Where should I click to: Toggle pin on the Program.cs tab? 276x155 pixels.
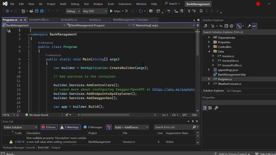pos(21,20)
